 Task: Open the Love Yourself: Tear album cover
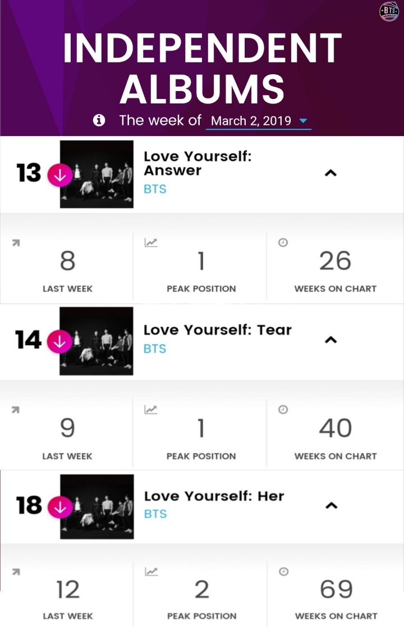(x=96, y=341)
